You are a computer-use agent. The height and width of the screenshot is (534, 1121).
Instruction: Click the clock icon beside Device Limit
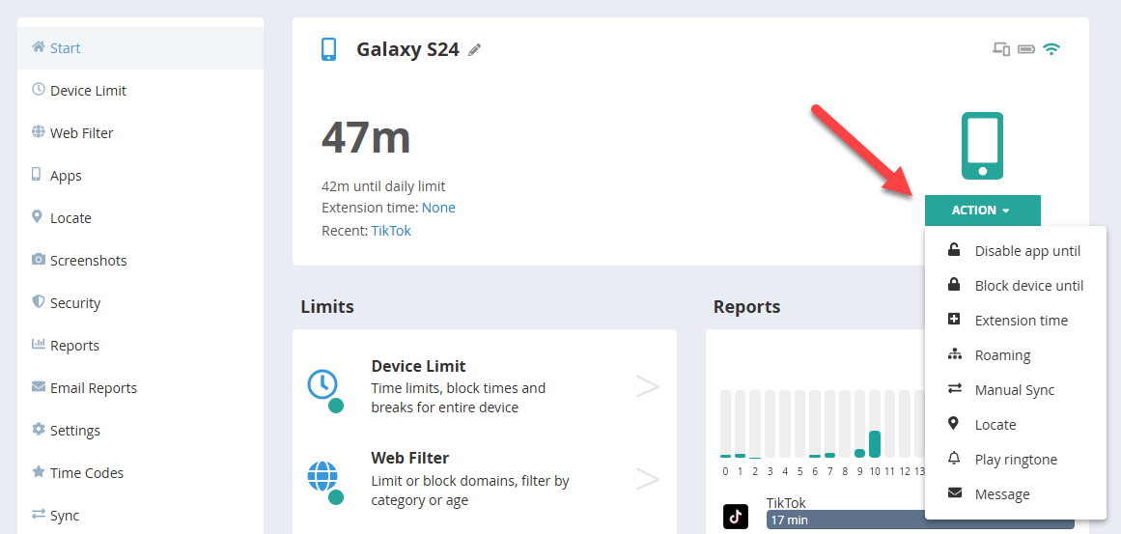click(x=39, y=90)
